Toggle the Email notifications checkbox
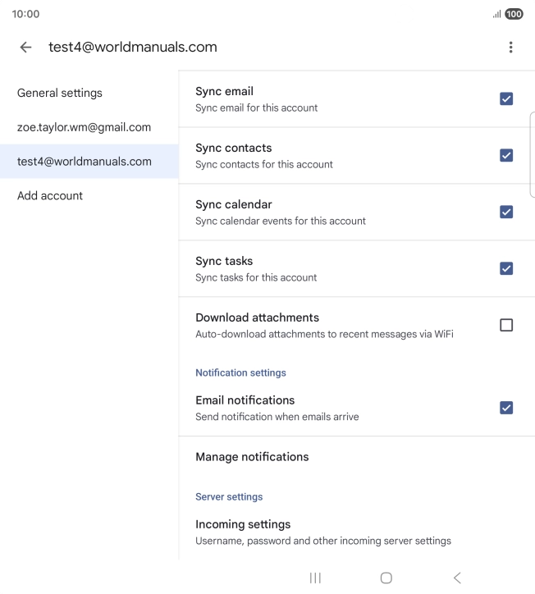535x594 pixels. point(506,409)
